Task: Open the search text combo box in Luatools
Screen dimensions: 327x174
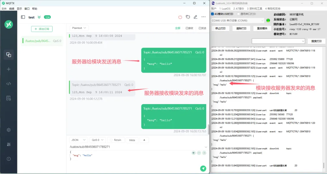Action: click(x=279, y=41)
